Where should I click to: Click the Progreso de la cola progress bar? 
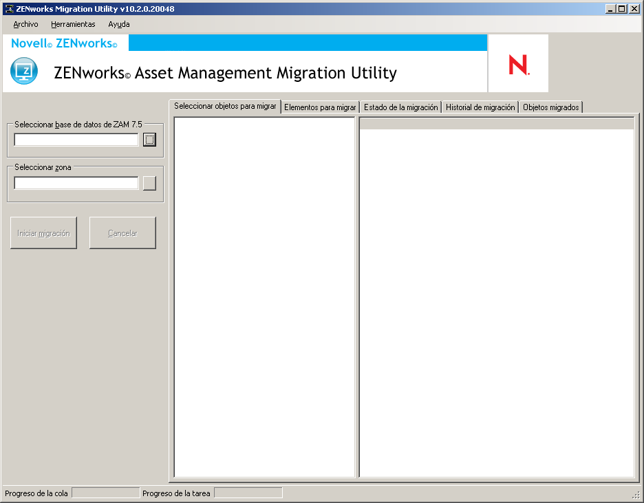click(106, 493)
